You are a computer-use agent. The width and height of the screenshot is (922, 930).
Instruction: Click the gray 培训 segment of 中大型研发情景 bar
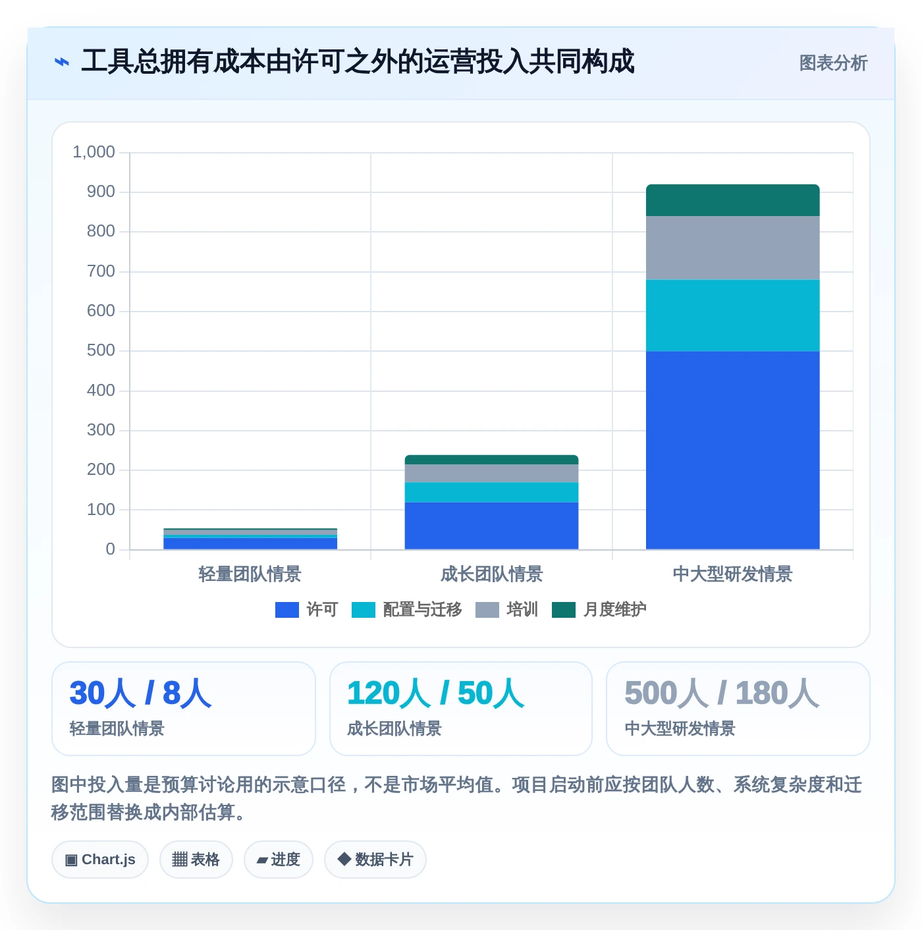point(733,248)
